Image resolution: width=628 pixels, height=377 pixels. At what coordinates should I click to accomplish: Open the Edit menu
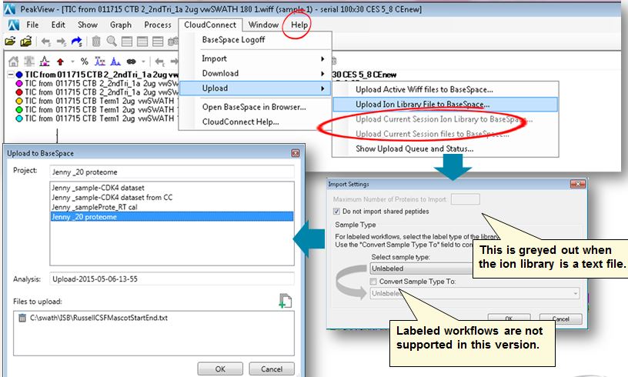[58, 25]
